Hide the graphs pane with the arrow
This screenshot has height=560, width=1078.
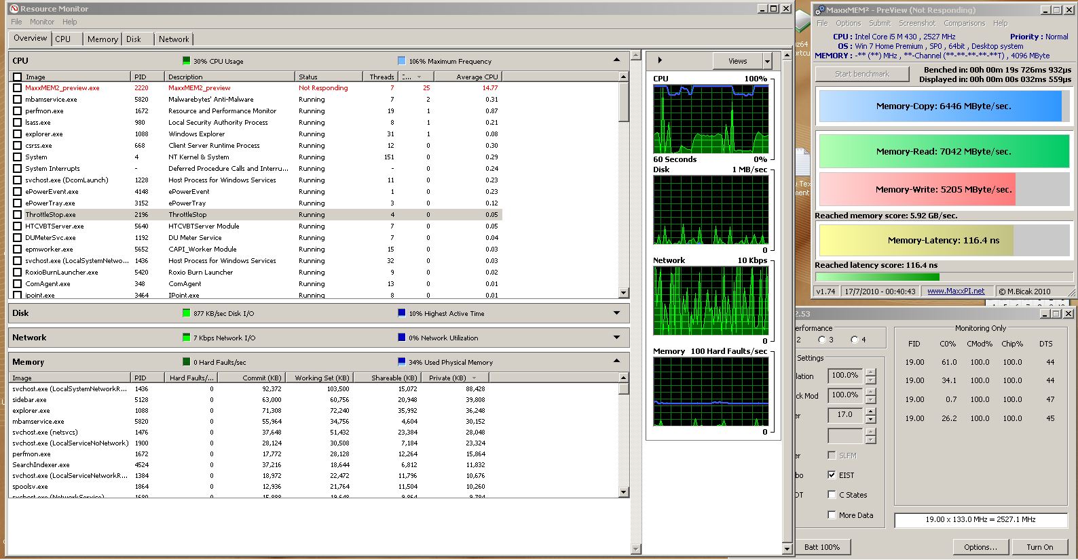tap(660, 60)
